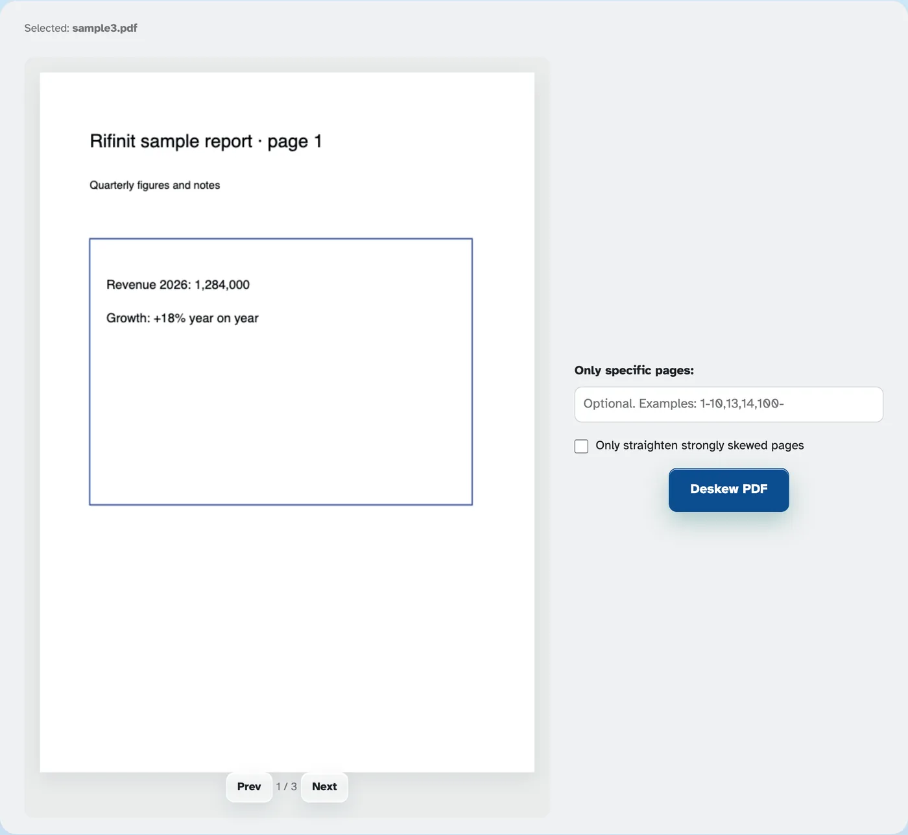908x835 pixels.
Task: Click the 'sample3.pdf' selected file name
Action: [x=104, y=28]
